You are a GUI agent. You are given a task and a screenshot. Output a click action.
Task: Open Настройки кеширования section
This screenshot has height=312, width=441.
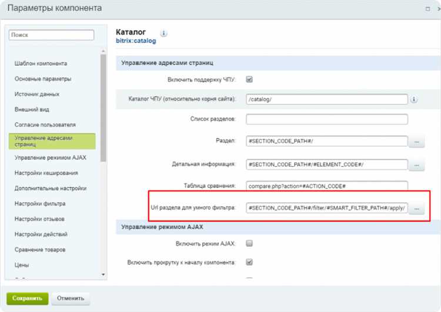pos(46,173)
